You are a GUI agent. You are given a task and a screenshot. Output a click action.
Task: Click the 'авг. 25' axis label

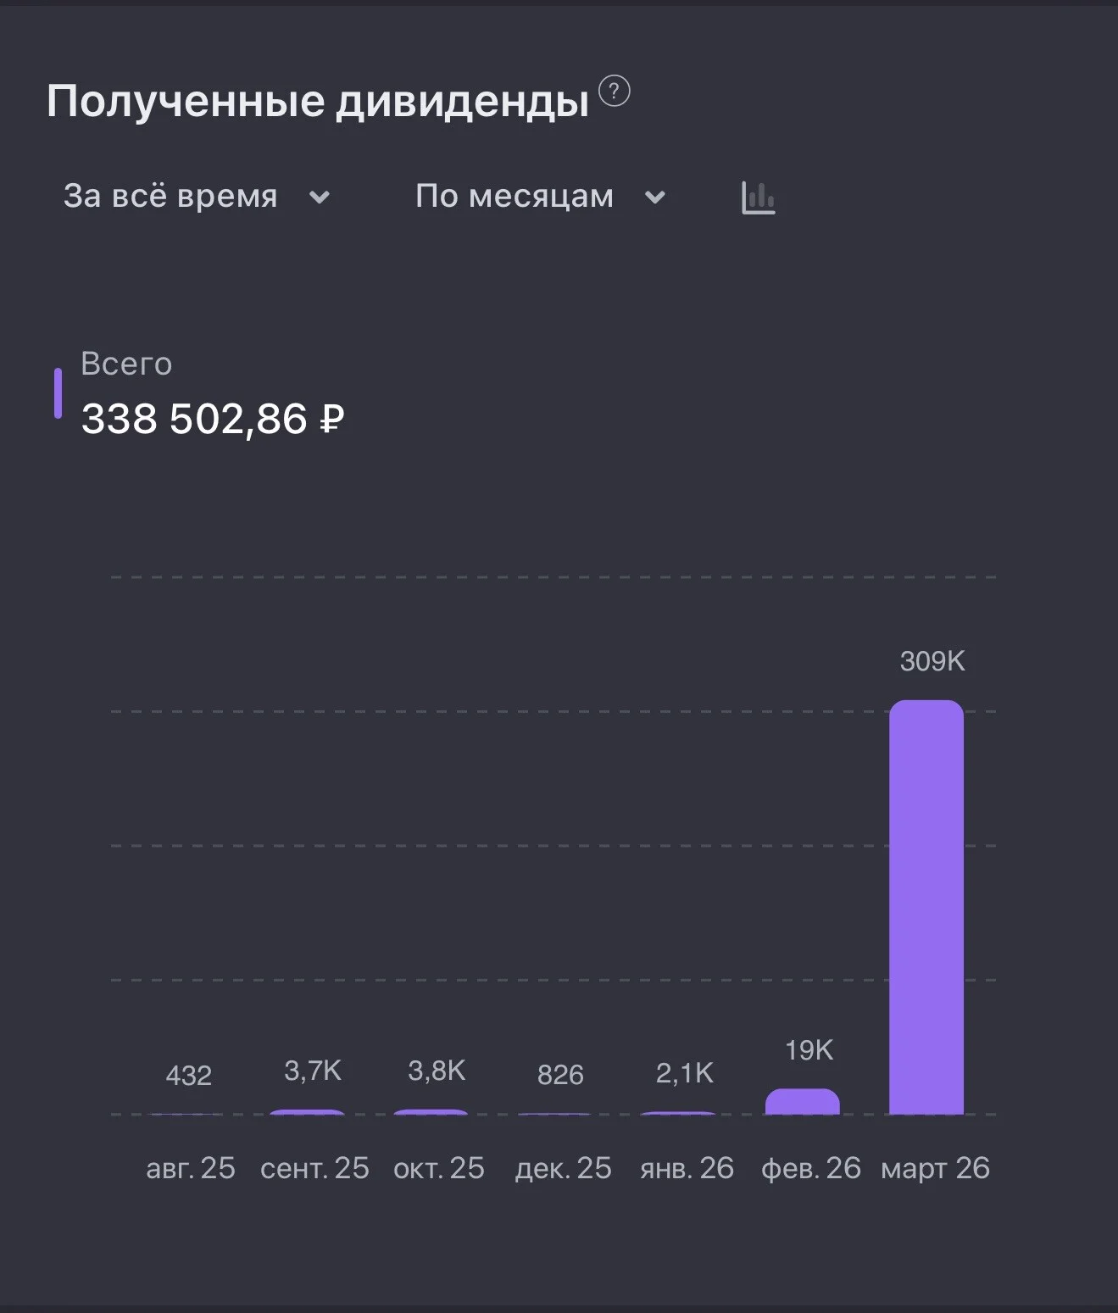191,1168
